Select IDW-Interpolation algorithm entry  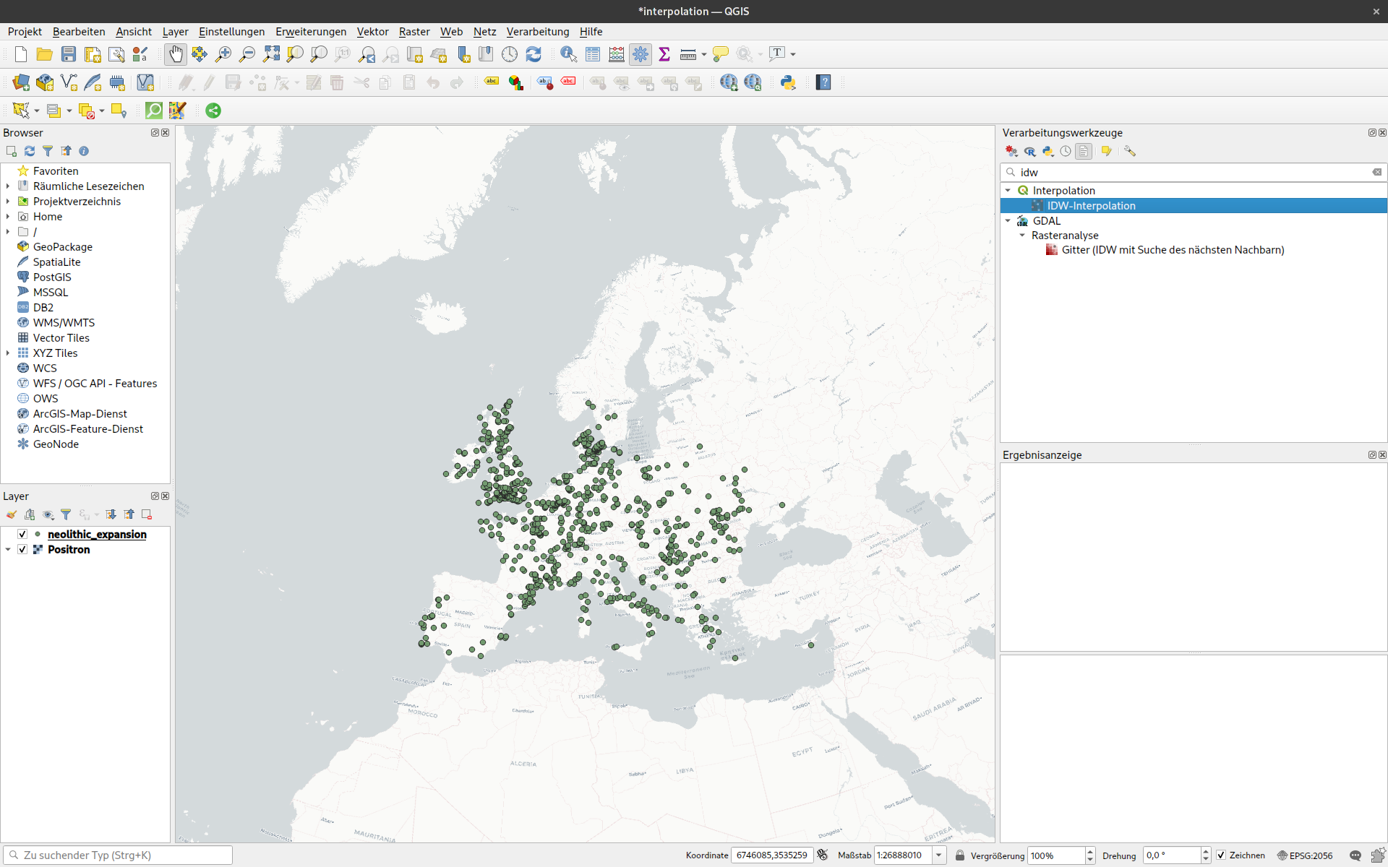(1091, 206)
